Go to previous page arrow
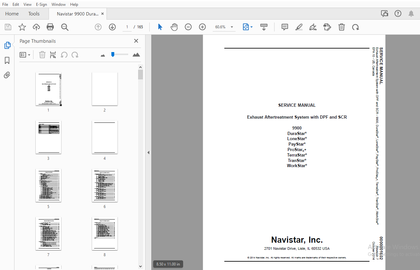 point(98,27)
